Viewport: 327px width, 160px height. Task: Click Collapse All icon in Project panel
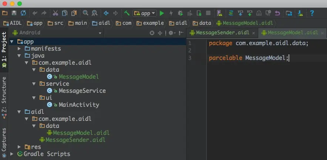tap(160, 33)
